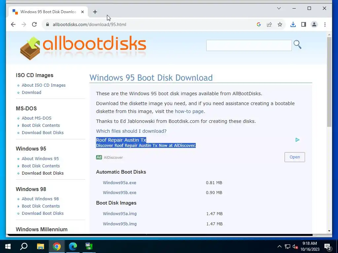Bookmark this page with the star icon
Viewport: 338px width, 253px height.
click(280, 24)
